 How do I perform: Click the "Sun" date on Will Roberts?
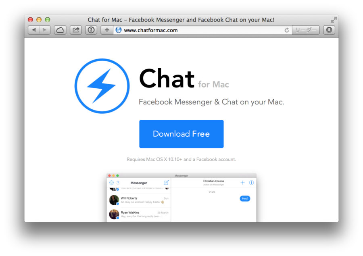click(x=166, y=198)
